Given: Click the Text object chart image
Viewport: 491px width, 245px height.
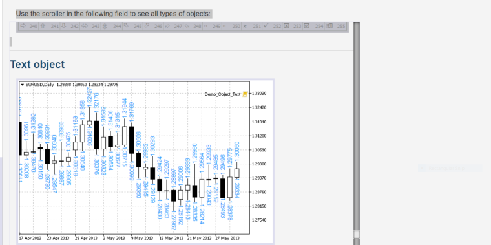Looking at the screenshot, I should click(145, 162).
